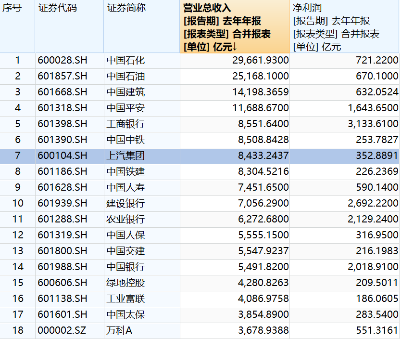
Task: Click stock code 601668.SH
Action: 63,92
